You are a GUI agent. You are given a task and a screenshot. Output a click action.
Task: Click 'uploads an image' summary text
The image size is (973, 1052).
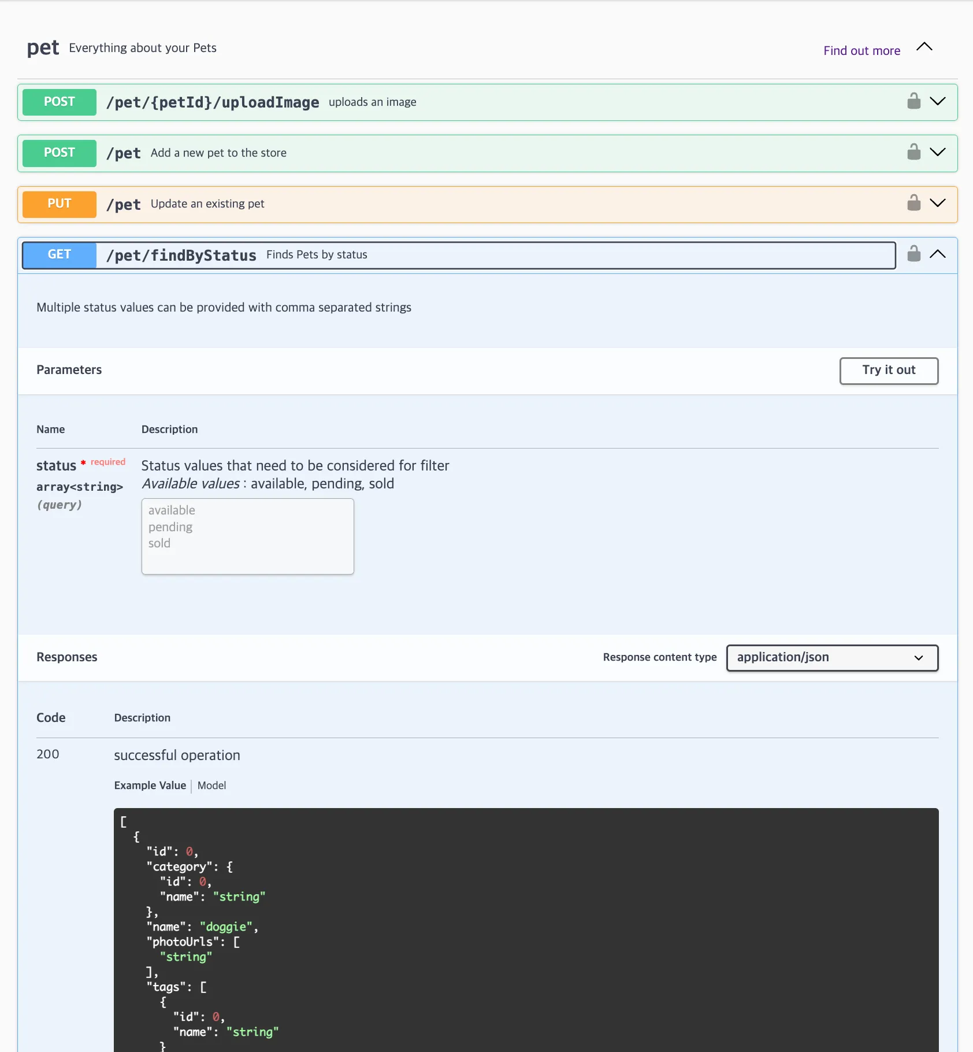[373, 102]
